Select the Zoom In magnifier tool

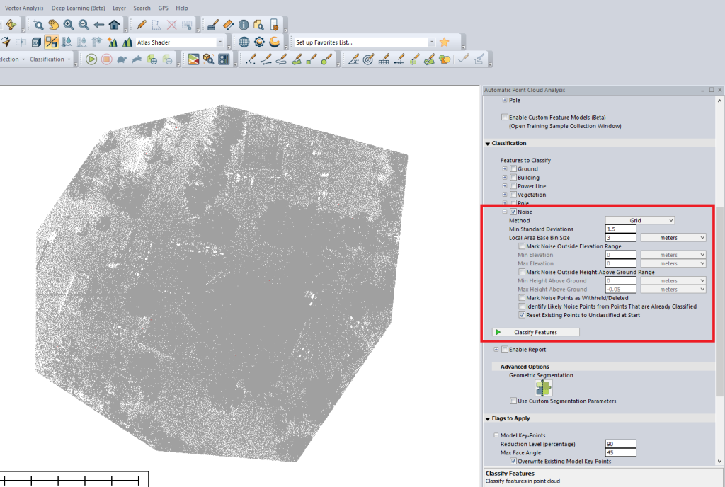pos(68,24)
